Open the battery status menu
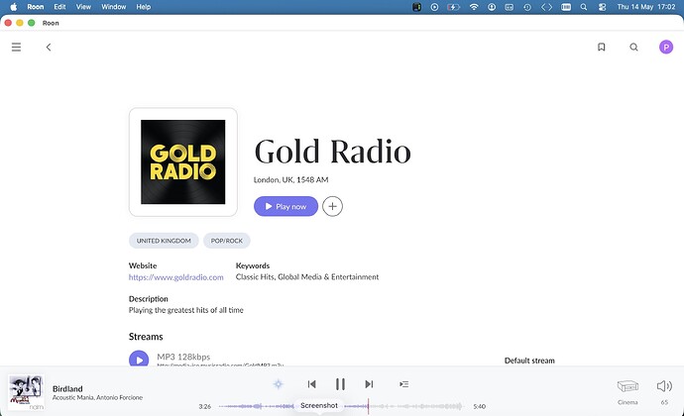 click(x=454, y=7)
